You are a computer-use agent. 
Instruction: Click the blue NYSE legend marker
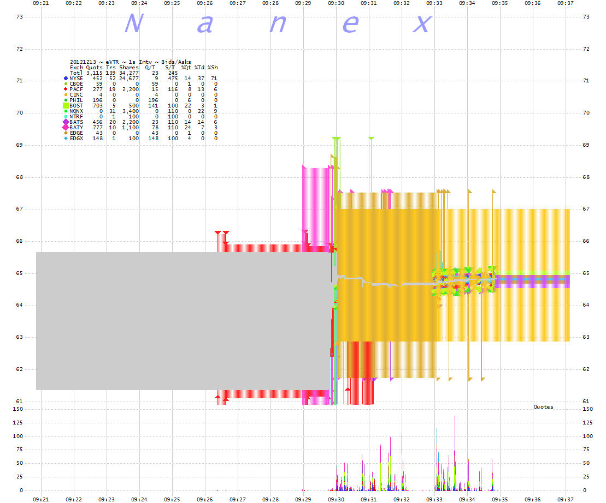66,79
